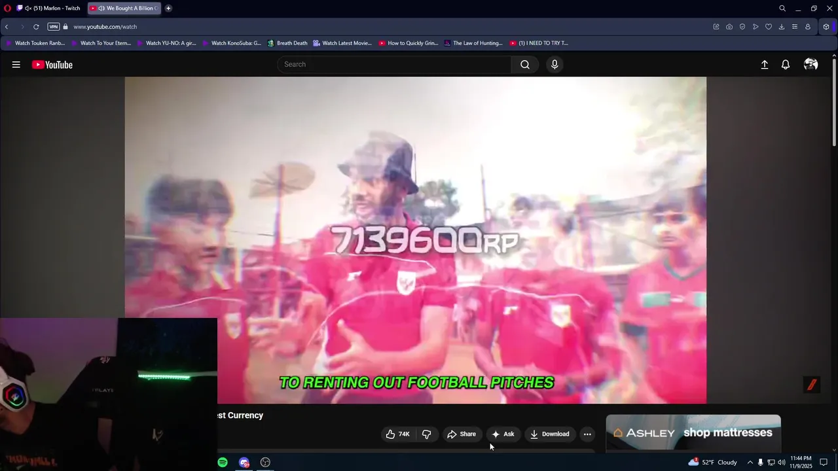
Task: Open the edit-page pencil icon in address bar
Action: pos(716,27)
